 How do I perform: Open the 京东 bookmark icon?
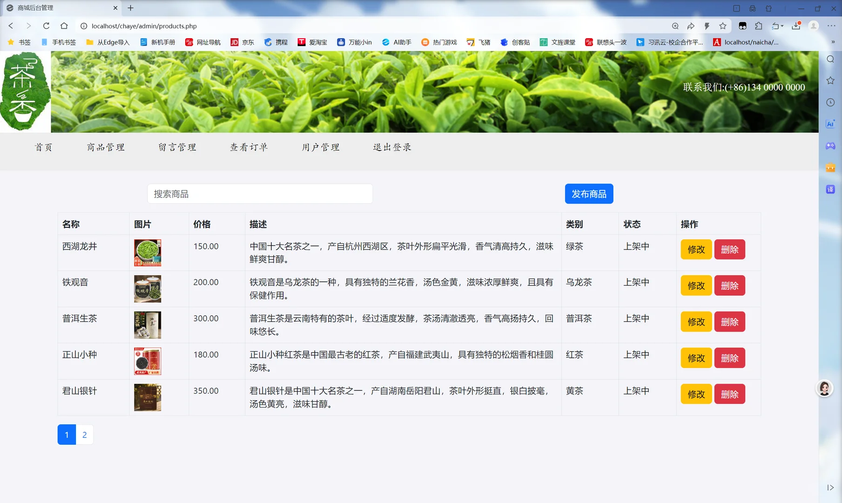tap(235, 42)
